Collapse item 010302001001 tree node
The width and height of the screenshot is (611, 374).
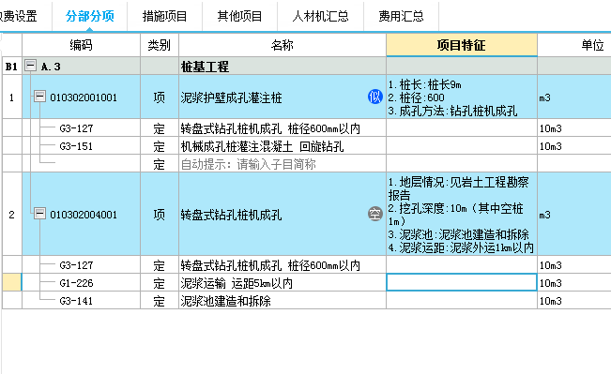39,97
